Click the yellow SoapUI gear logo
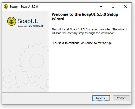Viewport: 135px width, 109px height. [12, 21]
